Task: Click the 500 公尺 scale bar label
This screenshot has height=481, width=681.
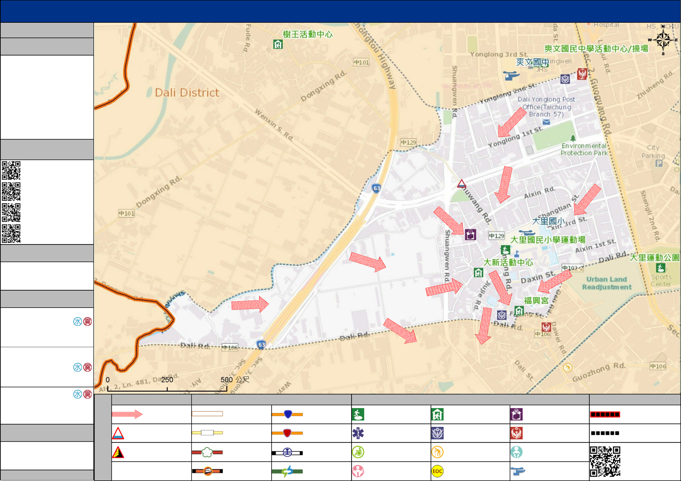Action: coord(235,379)
